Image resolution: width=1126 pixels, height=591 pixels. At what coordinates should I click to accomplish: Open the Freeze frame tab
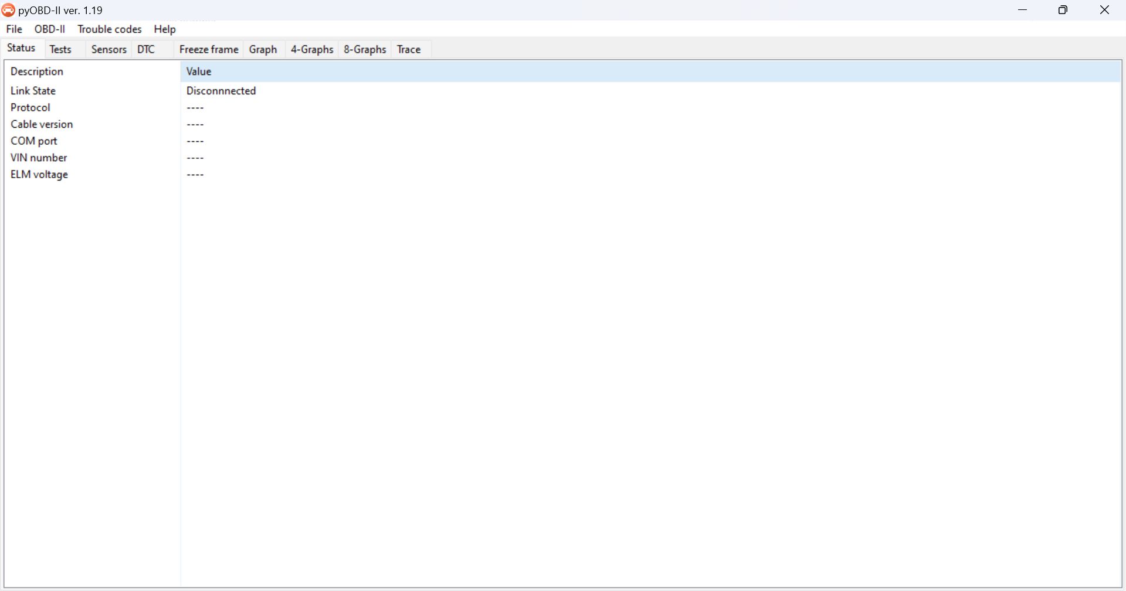tap(208, 49)
